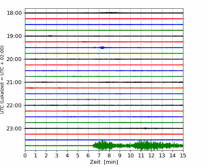Click the red blip on the 21:15 trace
208x167 pixels.
click(x=30, y=88)
